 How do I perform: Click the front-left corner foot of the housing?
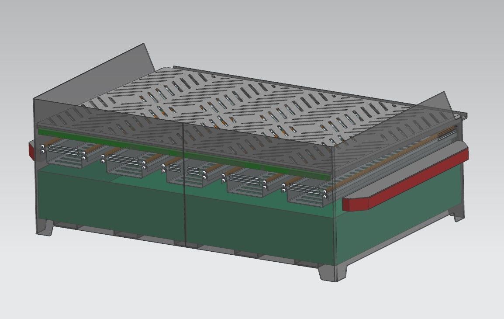(x=45, y=227)
